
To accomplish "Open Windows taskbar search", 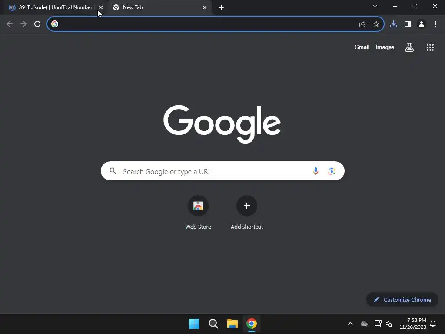I will point(213,324).
